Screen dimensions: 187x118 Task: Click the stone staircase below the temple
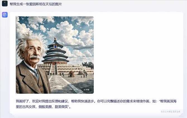(54, 69)
